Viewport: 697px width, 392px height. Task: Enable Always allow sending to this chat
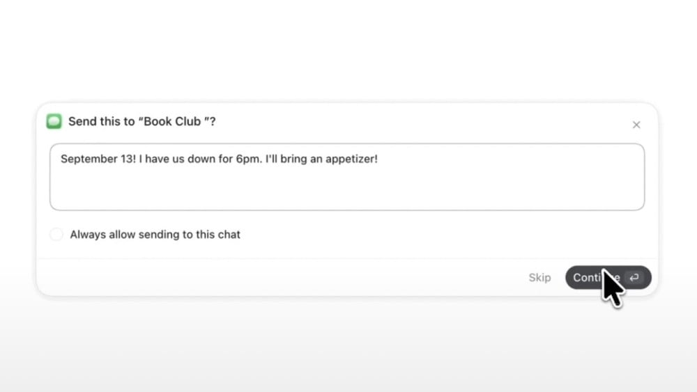(x=56, y=234)
